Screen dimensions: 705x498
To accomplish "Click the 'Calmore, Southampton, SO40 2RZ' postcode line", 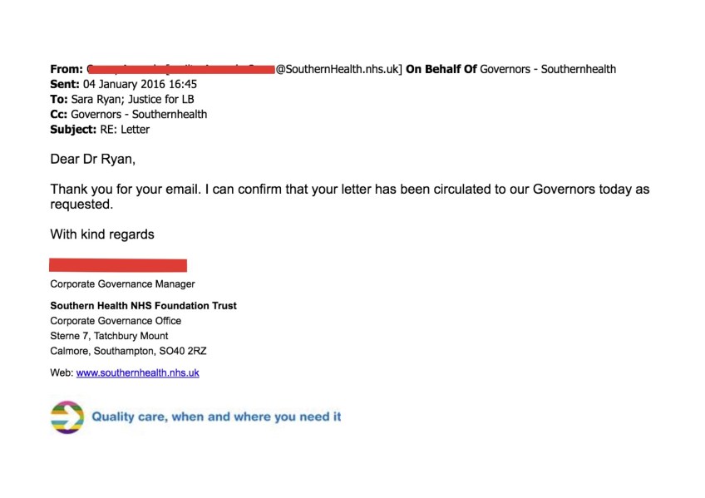I will 128,352.
